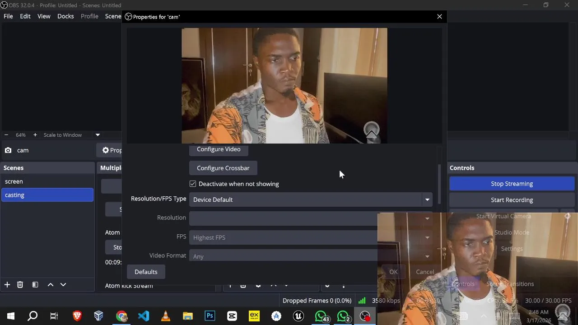Open the View menu
The height and width of the screenshot is (325, 578).
click(x=44, y=16)
